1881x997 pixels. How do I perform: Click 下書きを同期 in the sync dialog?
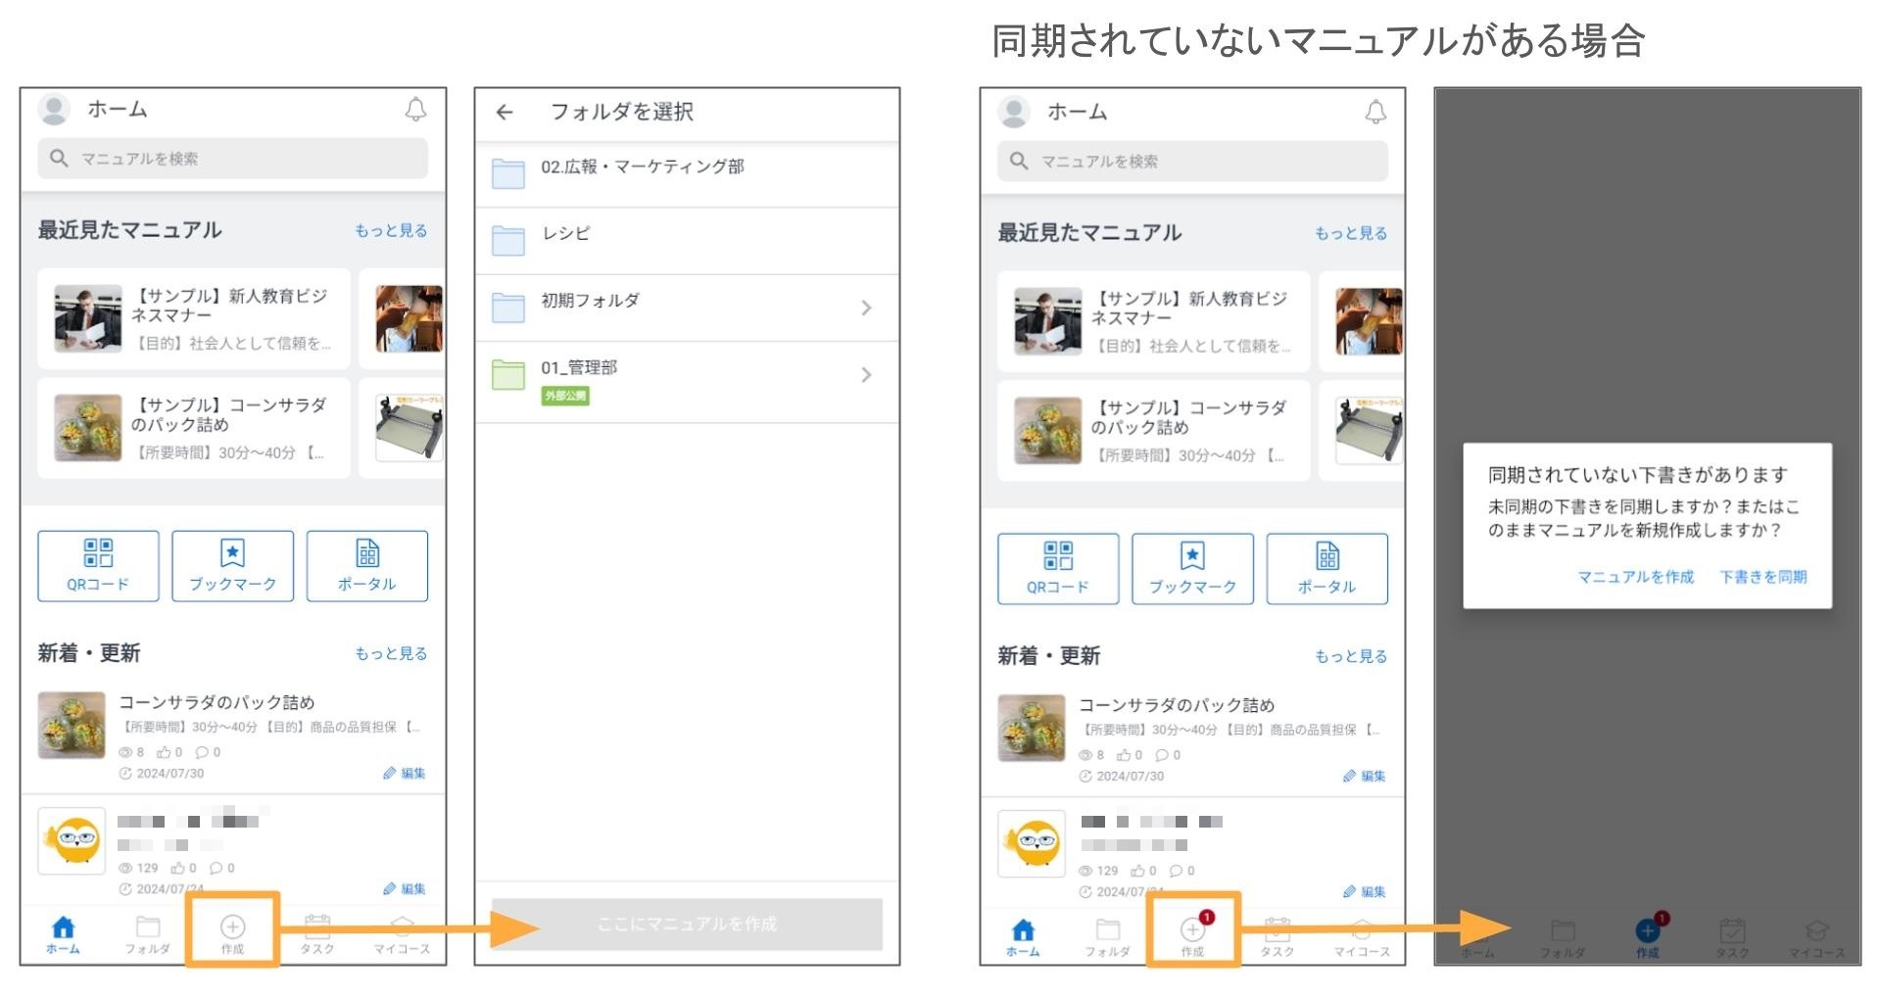point(1763,577)
